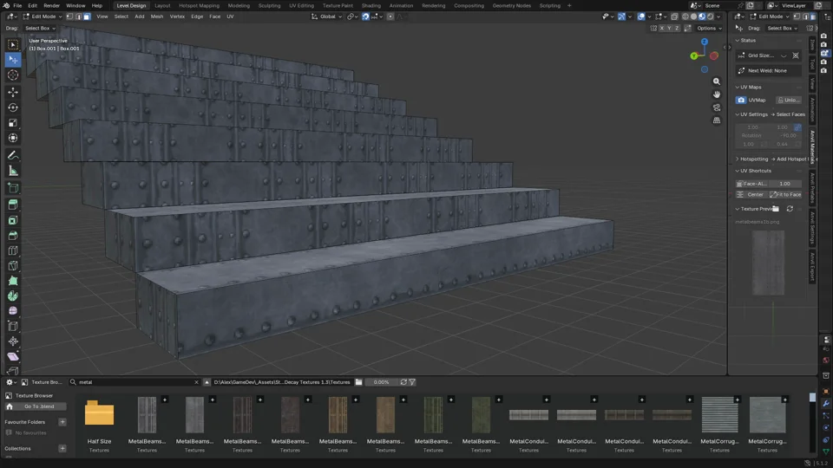
Task: Toggle the UVMap camera icon button
Action: pos(740,100)
